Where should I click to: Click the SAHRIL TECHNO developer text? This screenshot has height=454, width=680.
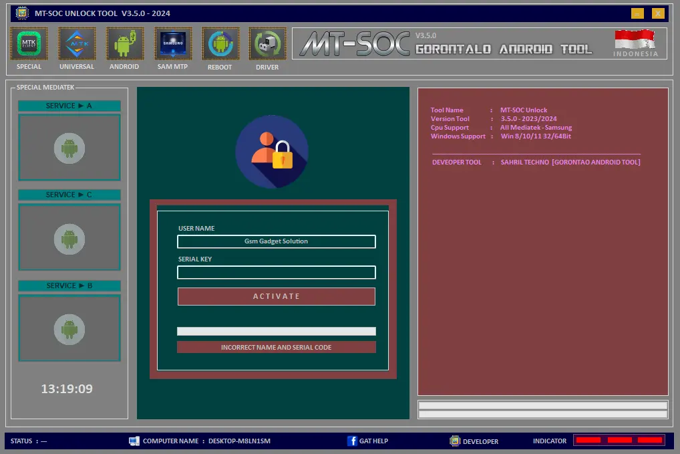tap(570, 162)
